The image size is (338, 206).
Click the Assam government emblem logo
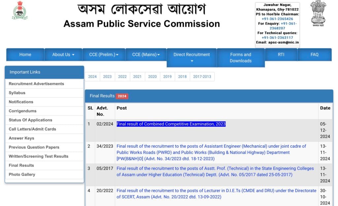[19, 10]
